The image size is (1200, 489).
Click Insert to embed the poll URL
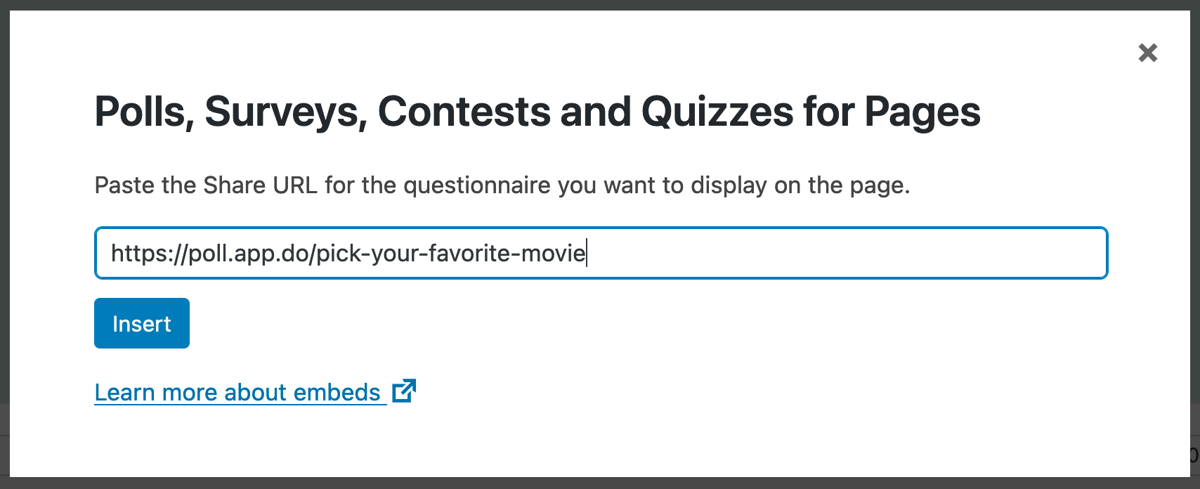pos(141,323)
